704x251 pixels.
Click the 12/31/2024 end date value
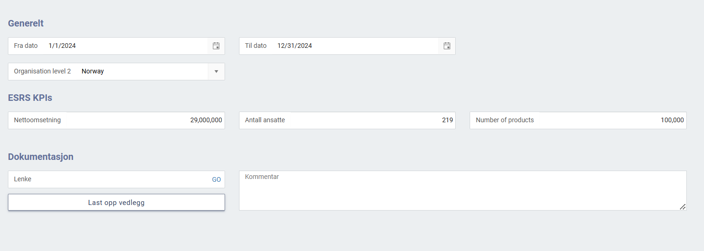point(294,46)
